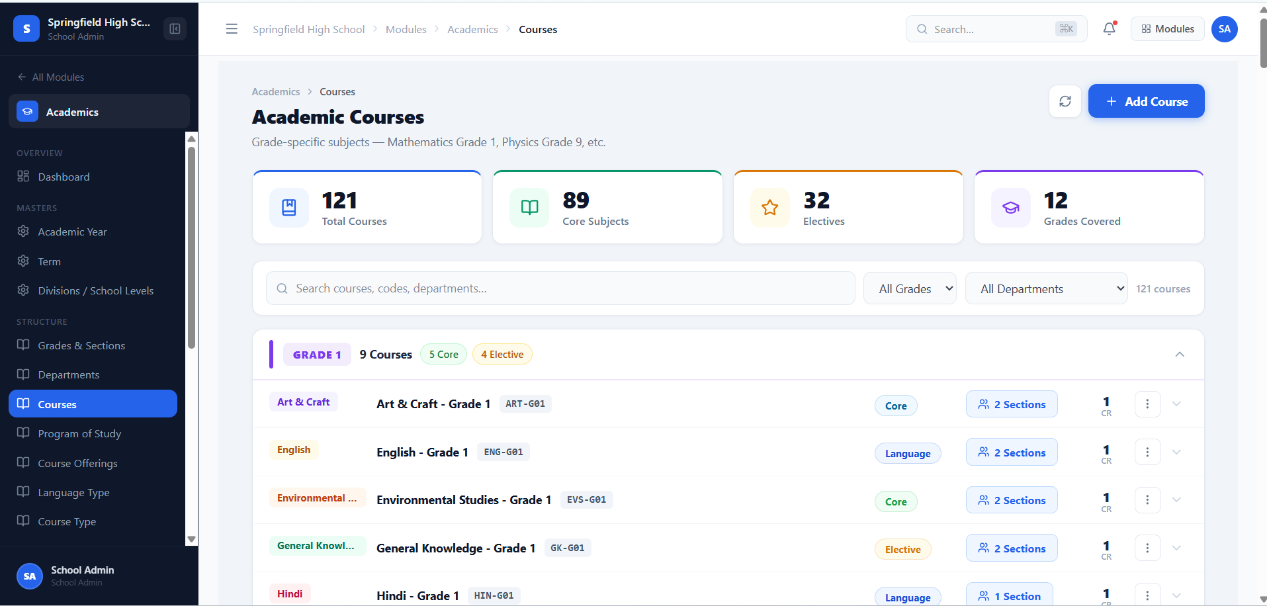Viewport: 1267px width, 606px height.
Task: Click the Term gear icon
Action: click(23, 261)
